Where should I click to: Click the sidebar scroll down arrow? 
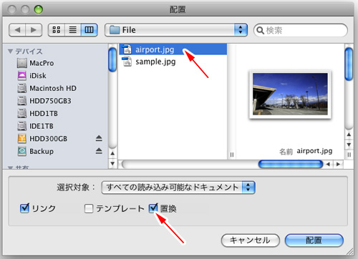112,164
